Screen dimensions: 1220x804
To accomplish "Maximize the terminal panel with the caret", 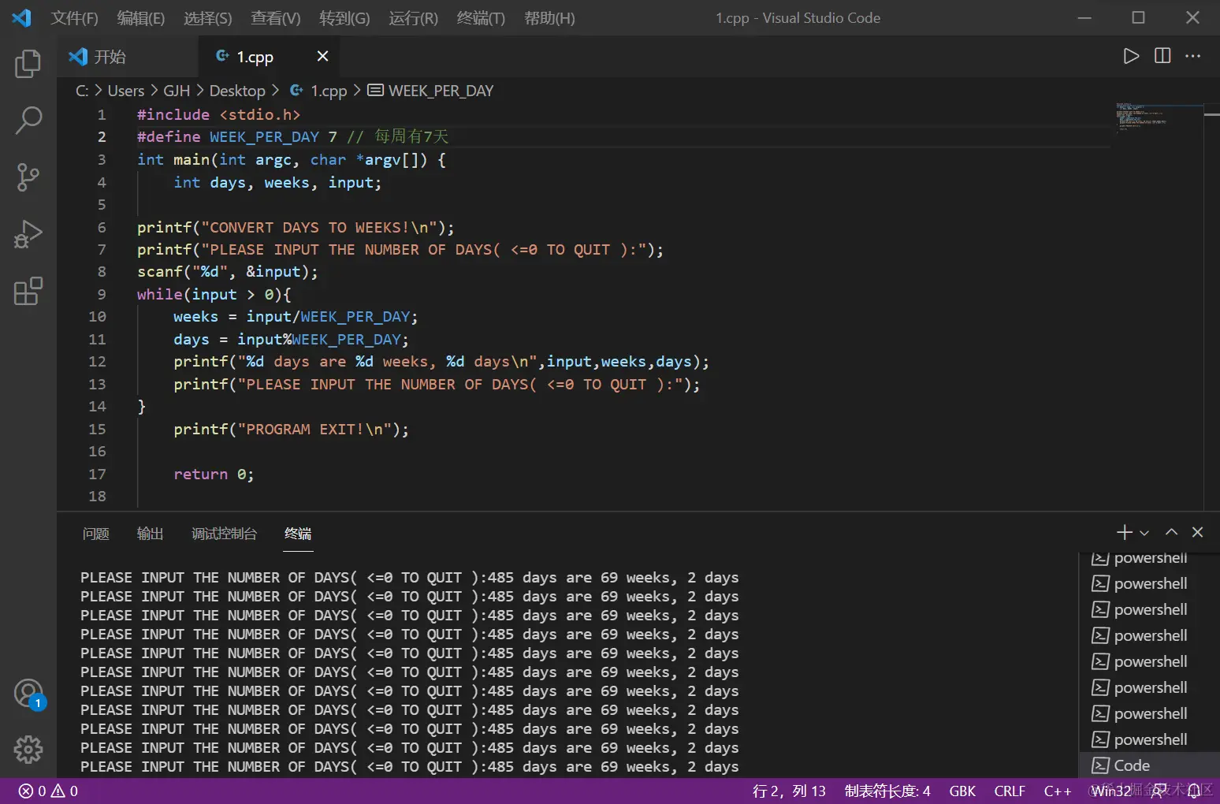I will pyautogui.click(x=1172, y=532).
